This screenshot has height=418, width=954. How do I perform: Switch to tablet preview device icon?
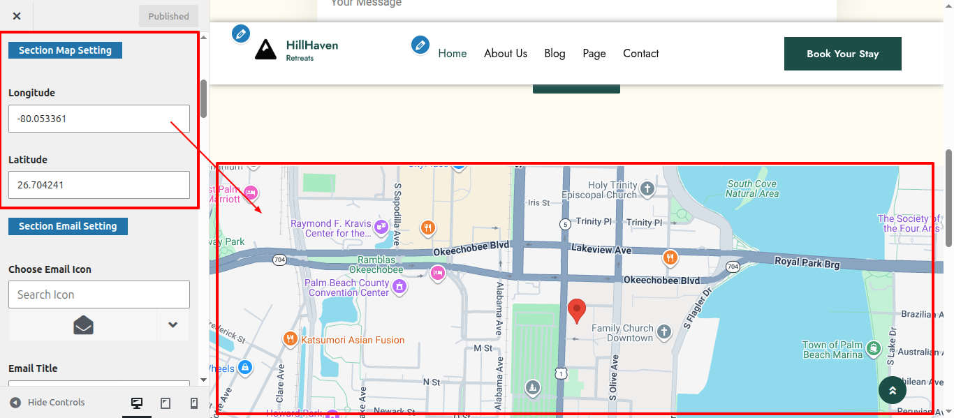pos(166,403)
